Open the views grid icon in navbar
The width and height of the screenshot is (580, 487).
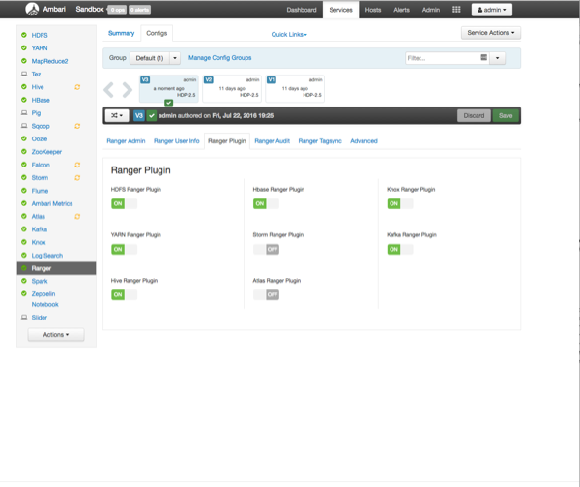coord(456,10)
